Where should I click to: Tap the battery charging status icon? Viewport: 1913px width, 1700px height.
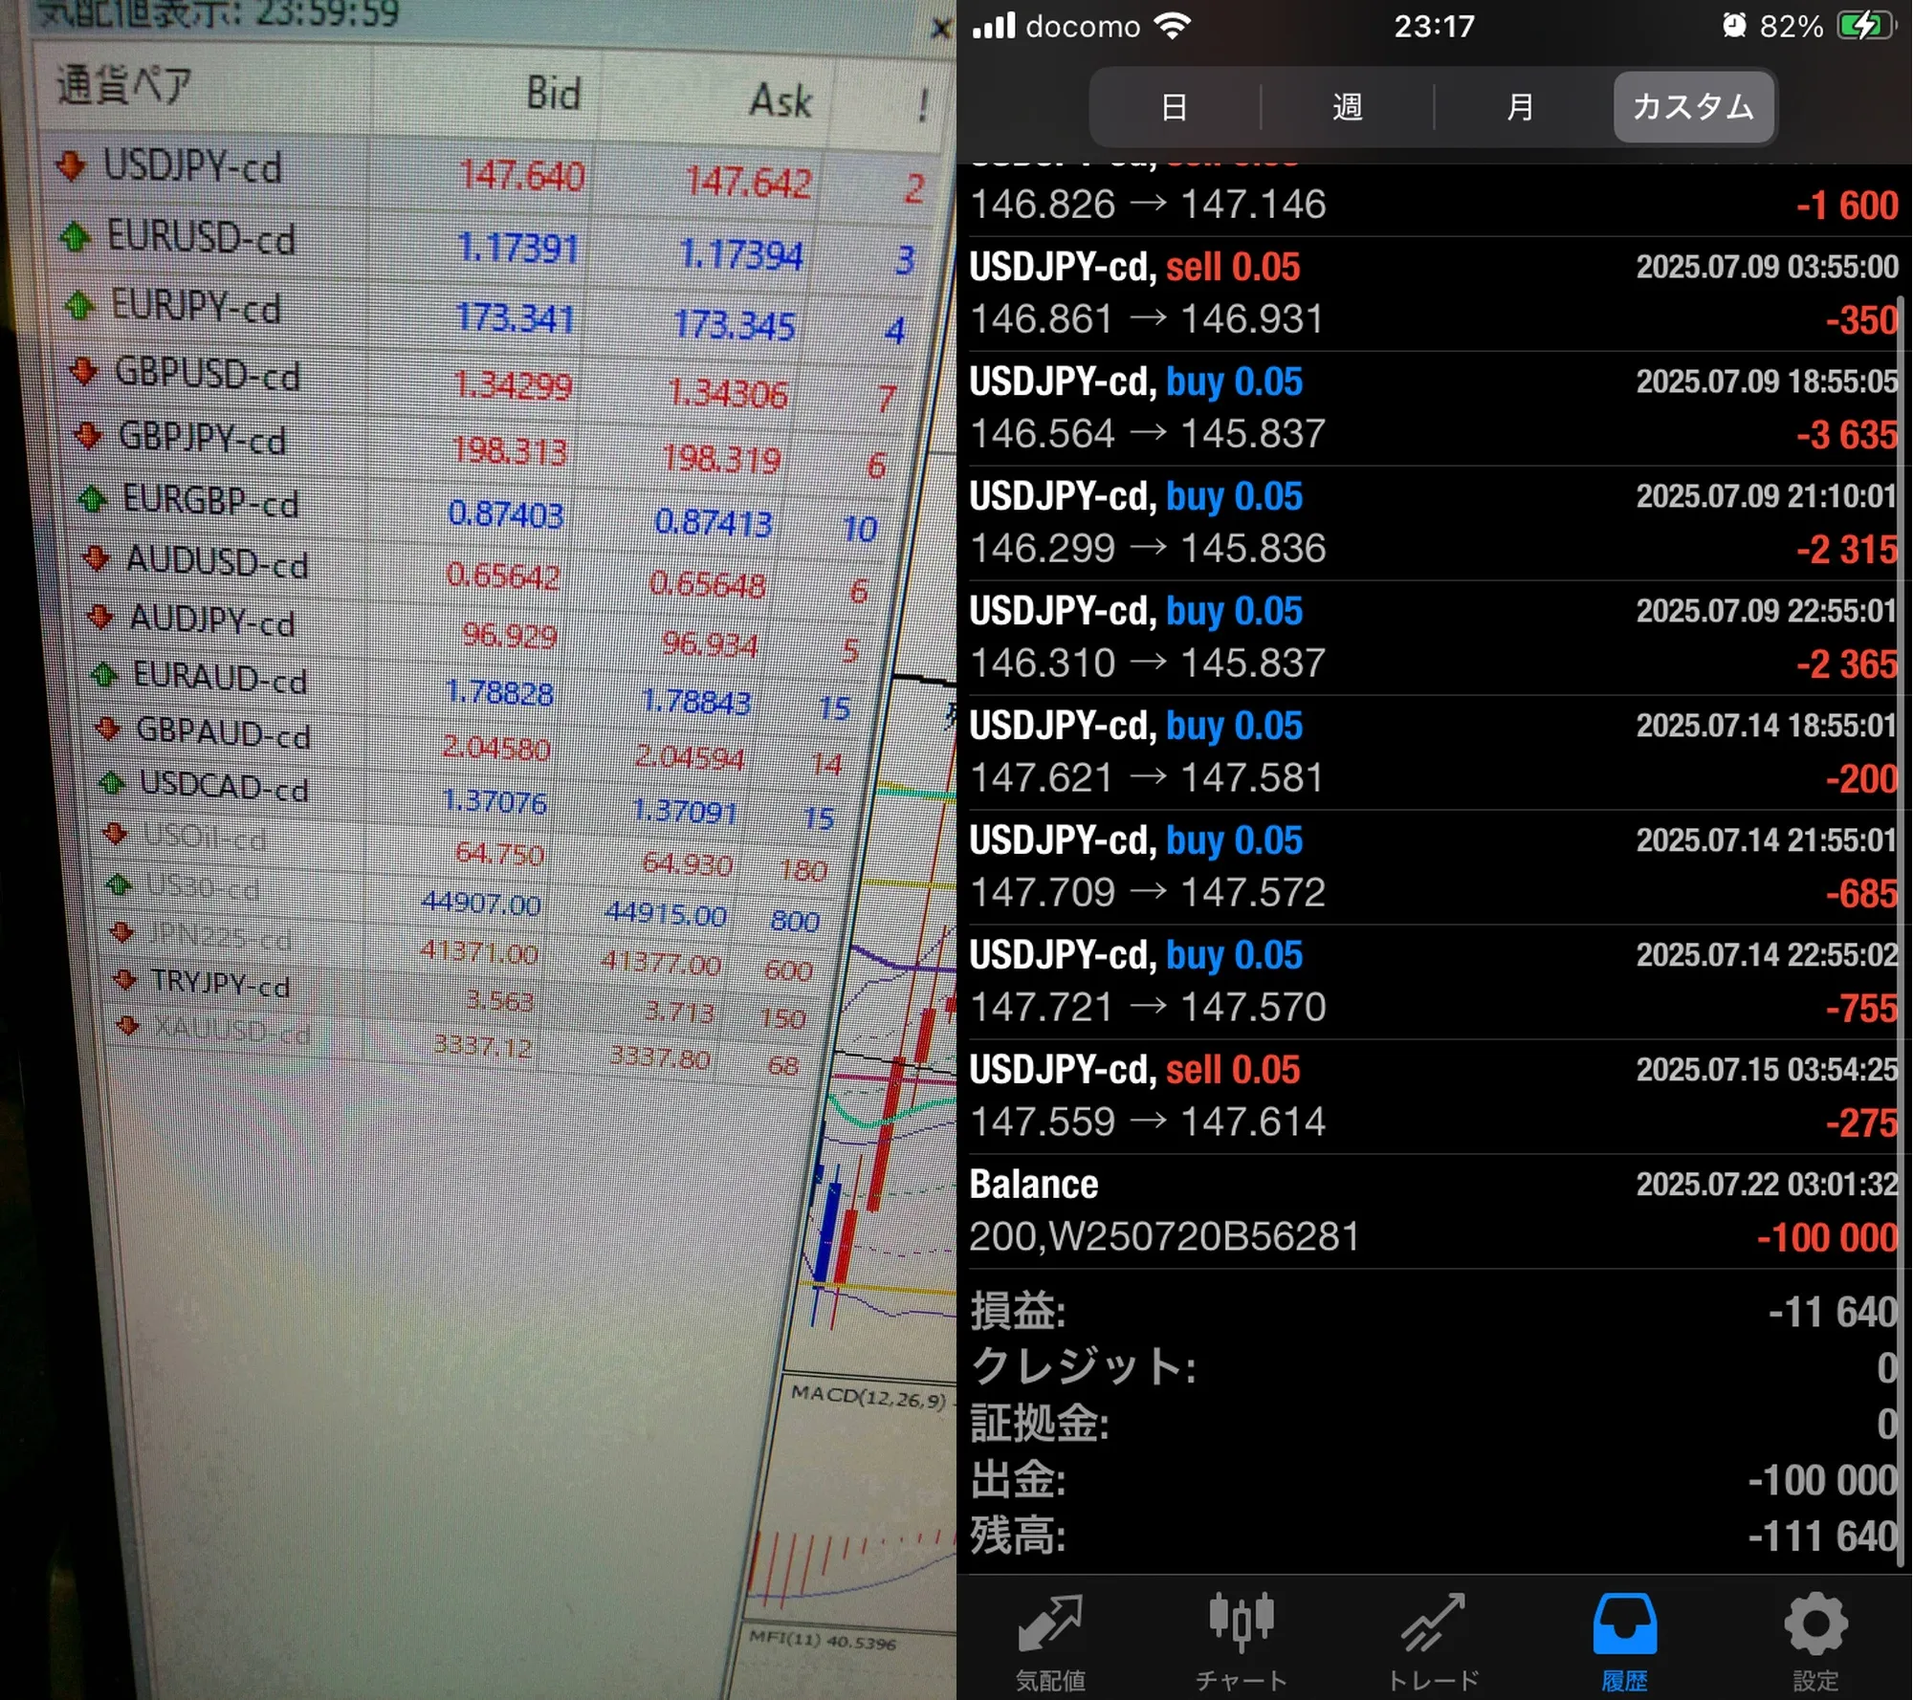[x=1865, y=26]
